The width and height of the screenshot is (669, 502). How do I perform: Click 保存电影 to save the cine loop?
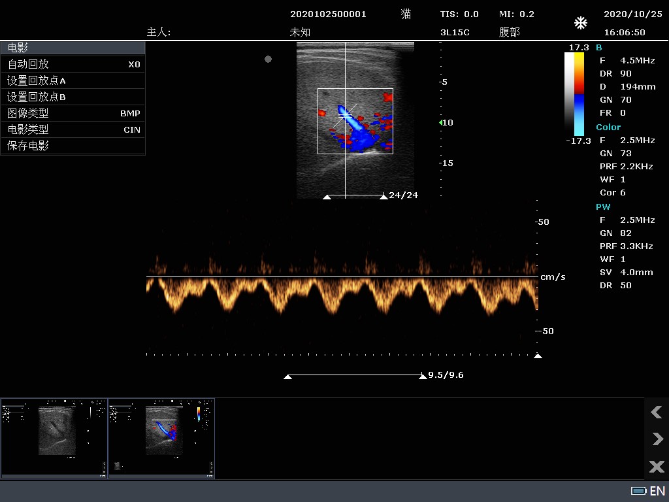(x=73, y=146)
